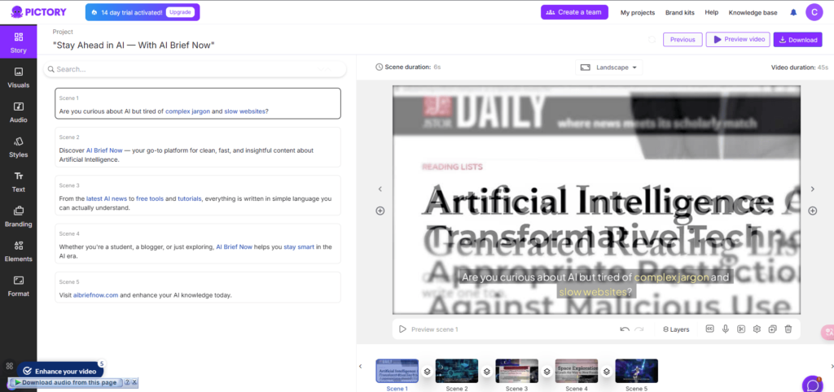This screenshot has height=392, width=834.
Task: Click 'latest AI news' keyword in Scene 3
Action: (107, 198)
